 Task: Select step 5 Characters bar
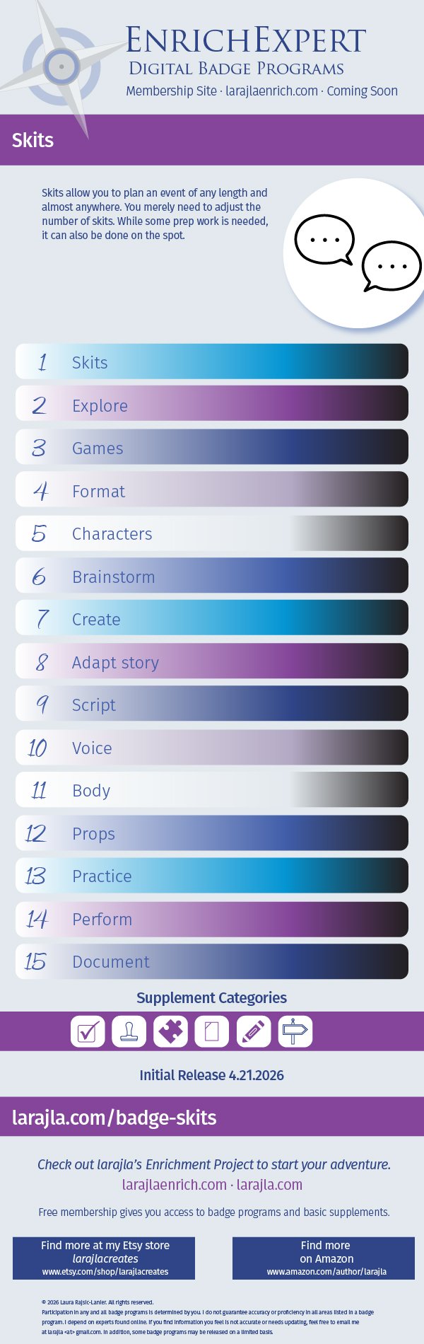(212, 533)
